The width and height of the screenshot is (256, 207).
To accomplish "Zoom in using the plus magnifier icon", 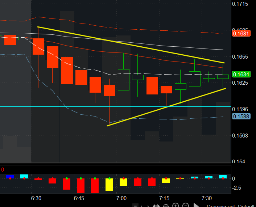I will (x=176, y=205).
